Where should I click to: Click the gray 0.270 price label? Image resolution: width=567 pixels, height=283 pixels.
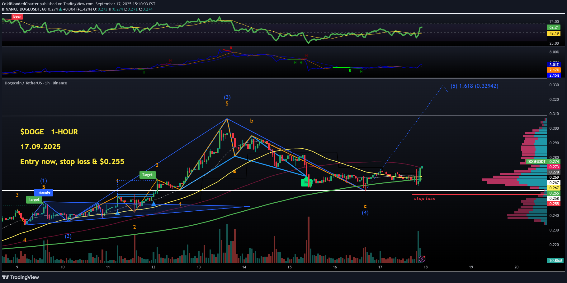554,172
